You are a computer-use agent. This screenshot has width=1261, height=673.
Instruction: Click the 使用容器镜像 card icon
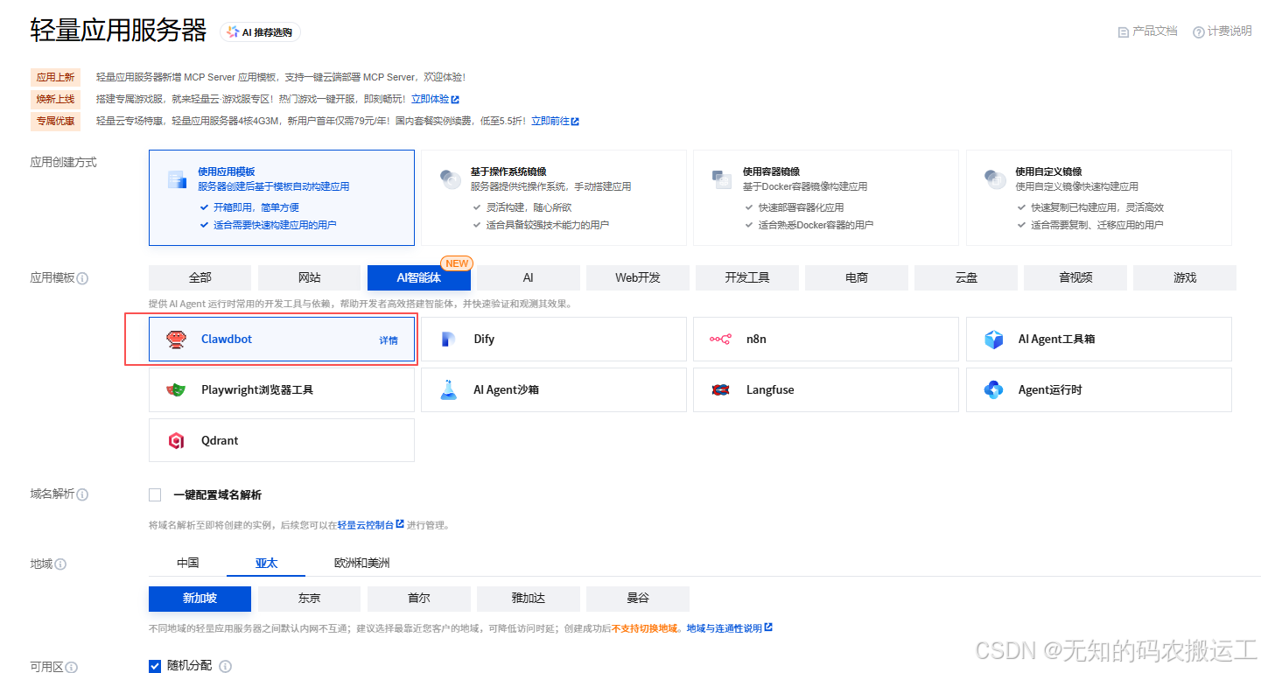723,179
